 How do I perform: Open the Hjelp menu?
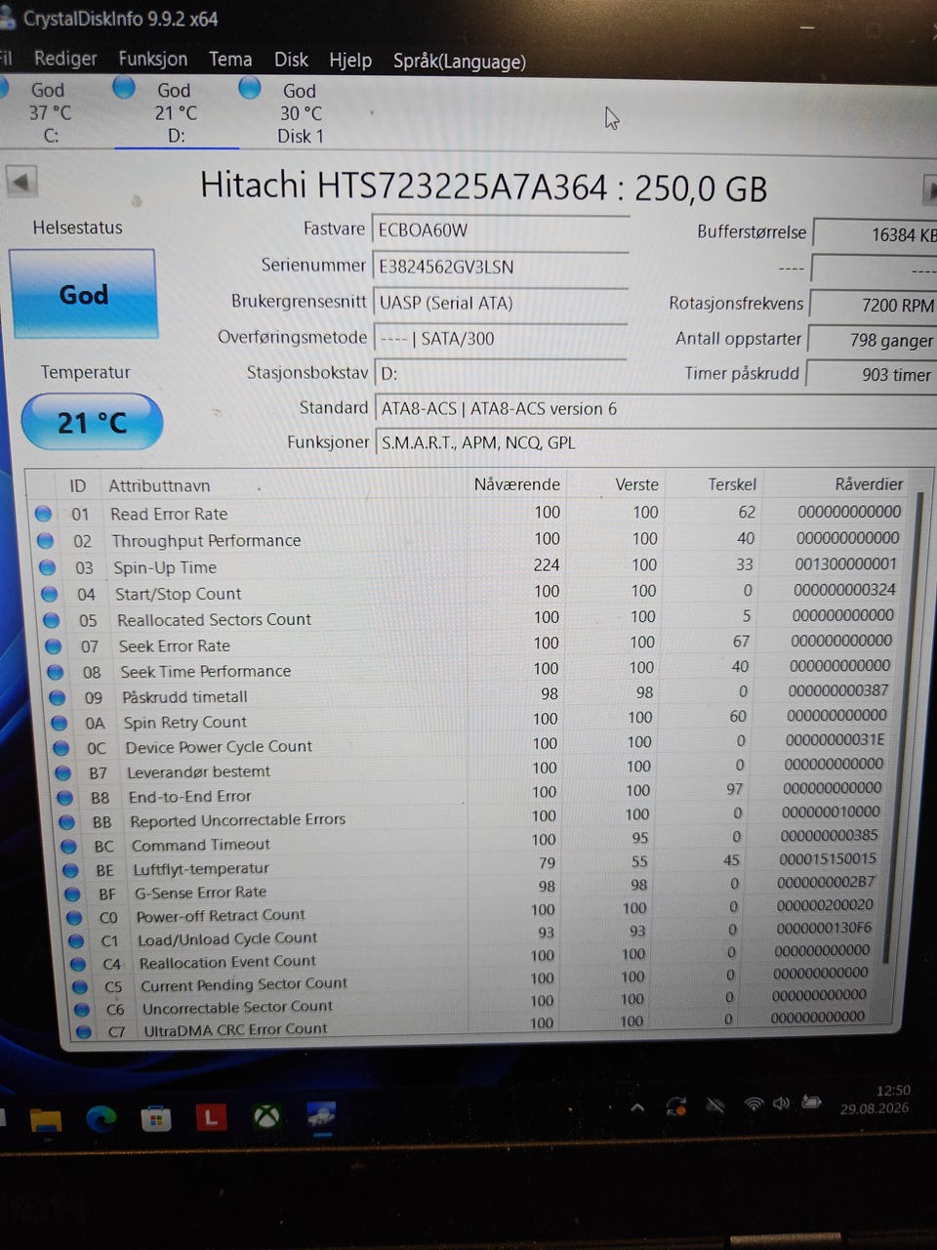tap(350, 61)
